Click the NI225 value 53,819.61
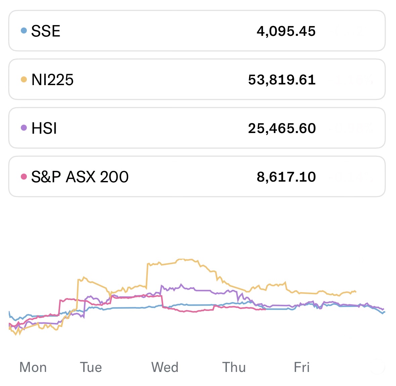The height and width of the screenshot is (386, 396). (x=282, y=80)
